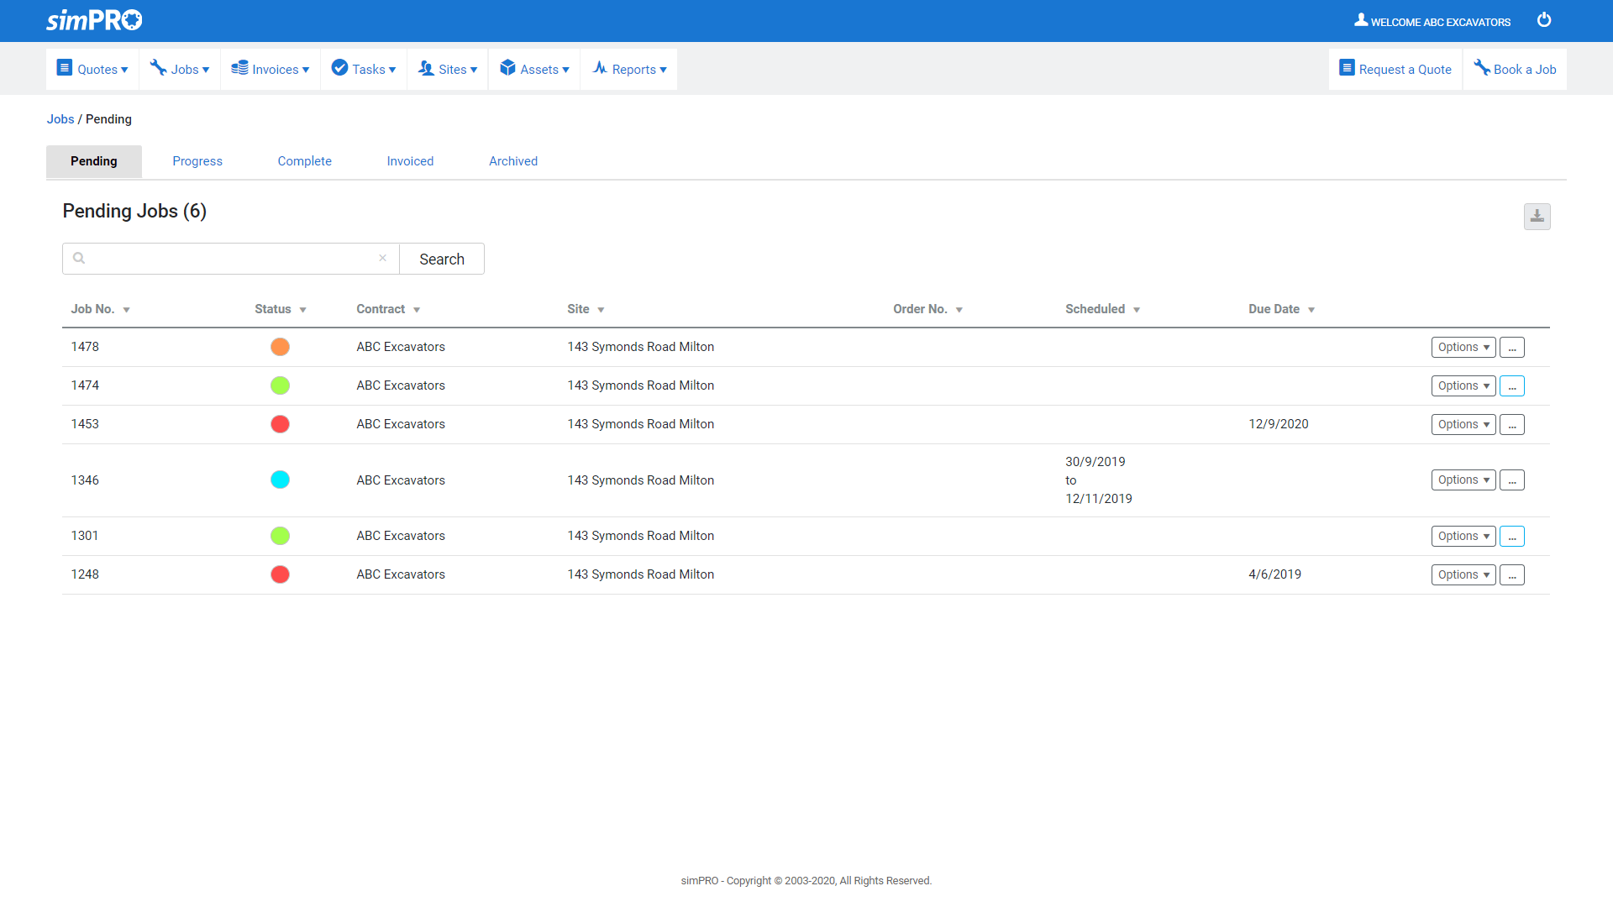Open the Sites menu
1613x907 pixels.
pos(448,69)
